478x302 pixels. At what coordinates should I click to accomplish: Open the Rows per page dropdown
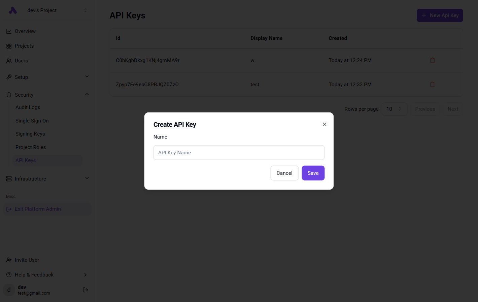(x=394, y=109)
